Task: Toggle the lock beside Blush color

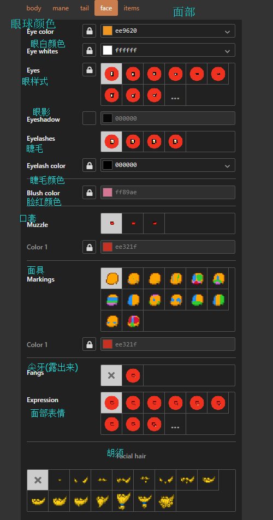Action: pos(89,193)
